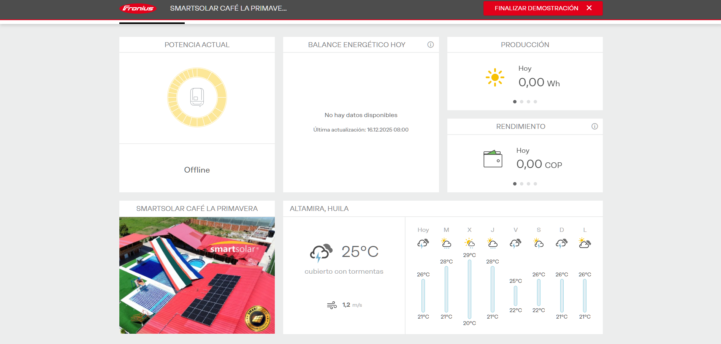The width and height of the screenshot is (721, 344).
Task: Click the inverter icon in Potencia Actual
Action: (197, 97)
